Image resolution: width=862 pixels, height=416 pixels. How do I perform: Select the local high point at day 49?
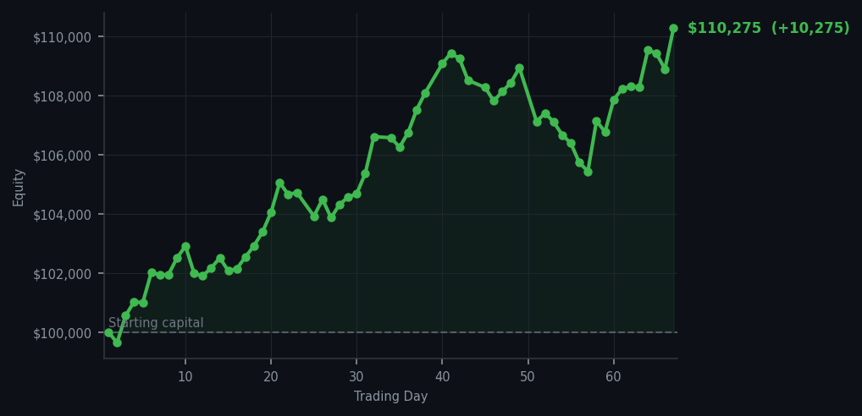pyautogui.click(x=520, y=68)
